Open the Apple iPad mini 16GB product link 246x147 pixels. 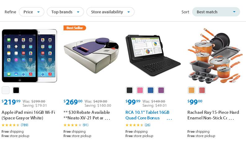click(x=29, y=115)
